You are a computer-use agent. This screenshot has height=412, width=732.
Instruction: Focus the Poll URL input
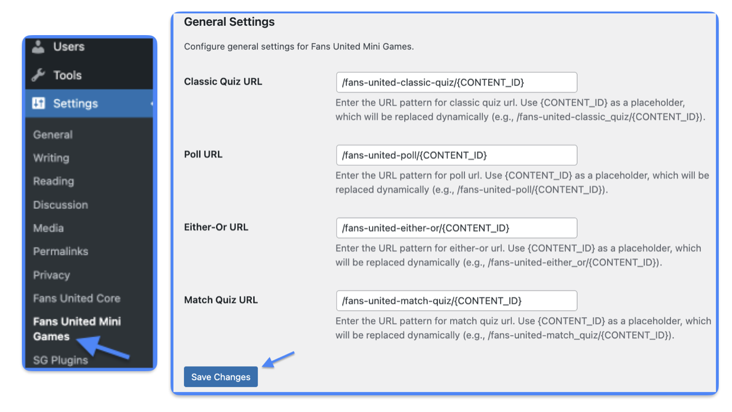456,155
